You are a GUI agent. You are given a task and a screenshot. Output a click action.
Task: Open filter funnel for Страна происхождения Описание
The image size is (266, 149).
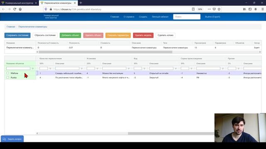tap(223, 69)
